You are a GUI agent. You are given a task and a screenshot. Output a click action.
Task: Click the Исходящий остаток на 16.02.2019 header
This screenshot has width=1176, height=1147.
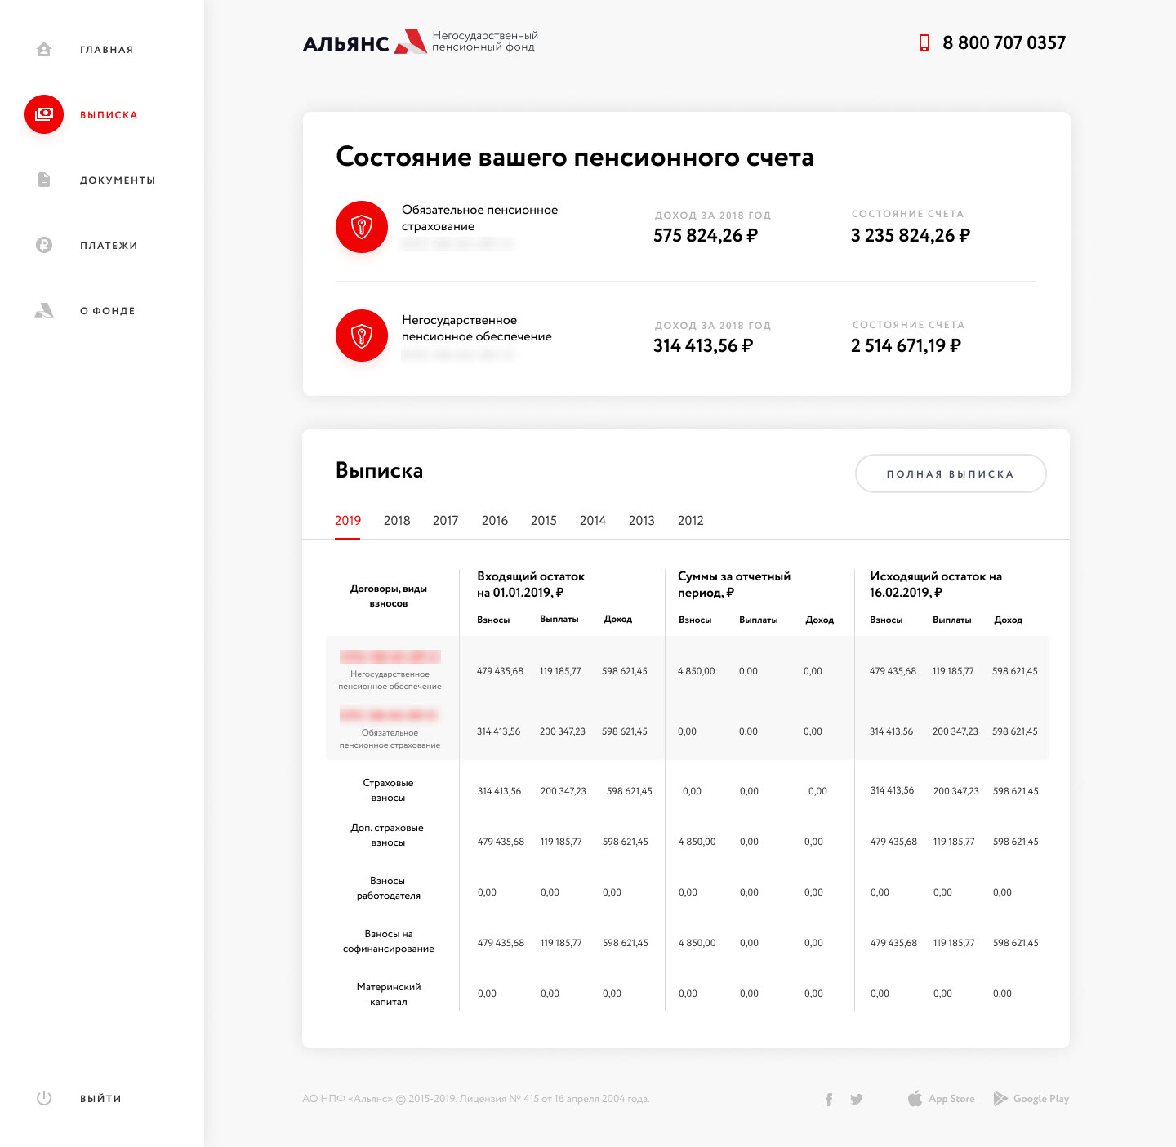point(936,585)
